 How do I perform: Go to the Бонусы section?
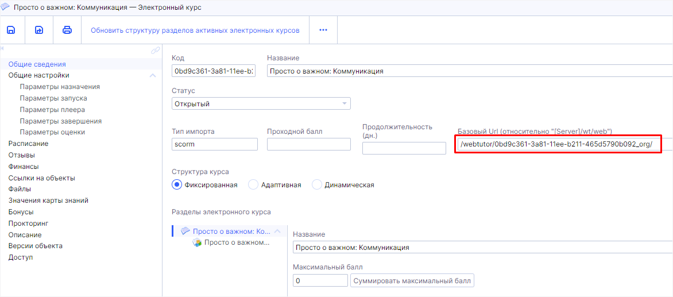pos(21,212)
